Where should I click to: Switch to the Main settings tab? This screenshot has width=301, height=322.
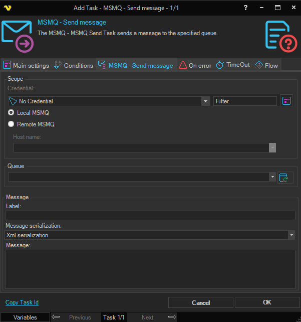click(x=26, y=65)
